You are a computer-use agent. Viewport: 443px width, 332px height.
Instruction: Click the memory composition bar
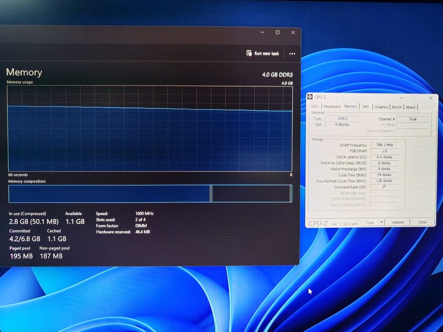tap(150, 194)
